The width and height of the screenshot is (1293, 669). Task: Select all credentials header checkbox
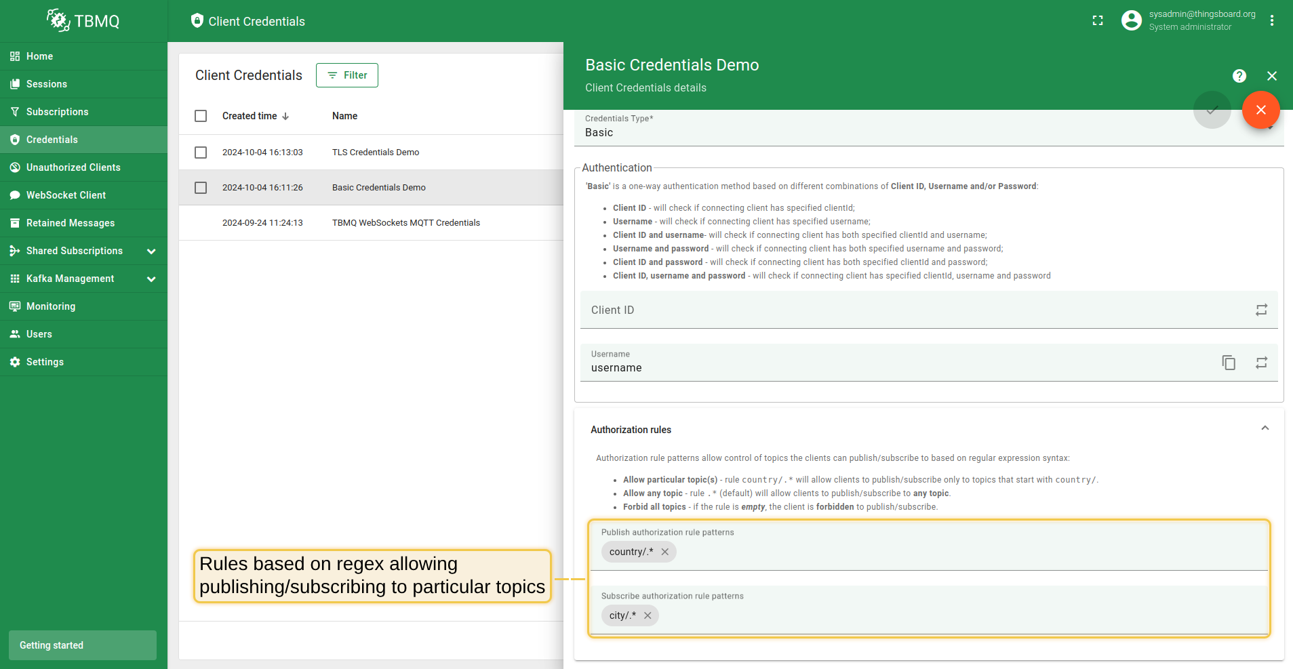coord(201,116)
